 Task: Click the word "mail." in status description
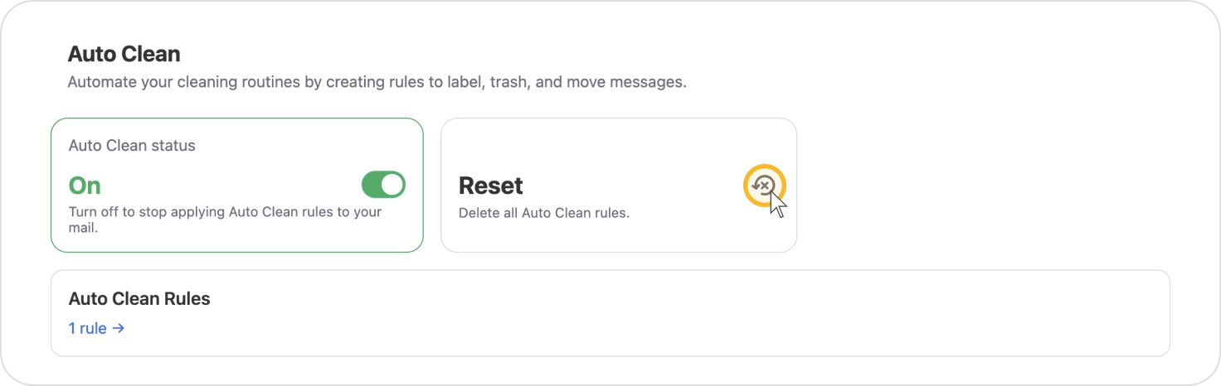click(x=83, y=228)
